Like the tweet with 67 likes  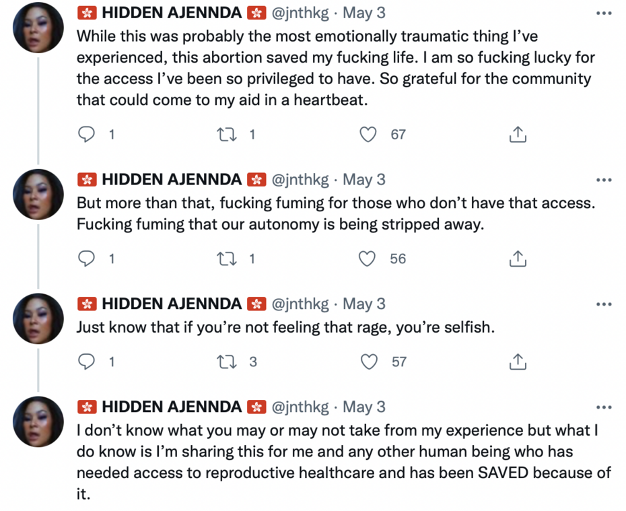click(x=368, y=135)
